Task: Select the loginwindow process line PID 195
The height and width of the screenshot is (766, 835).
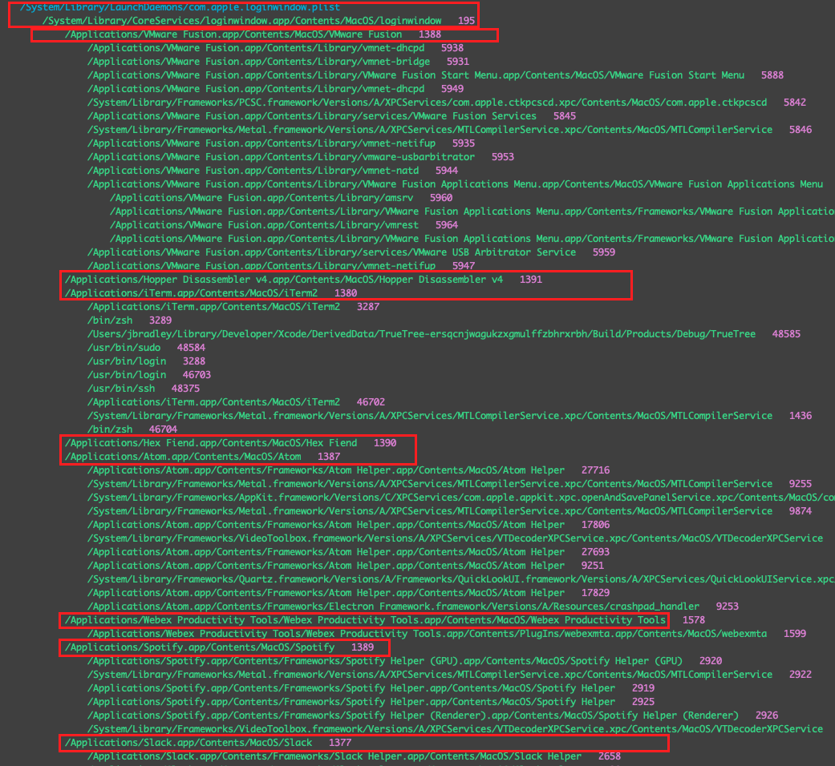Action: pyautogui.click(x=258, y=21)
